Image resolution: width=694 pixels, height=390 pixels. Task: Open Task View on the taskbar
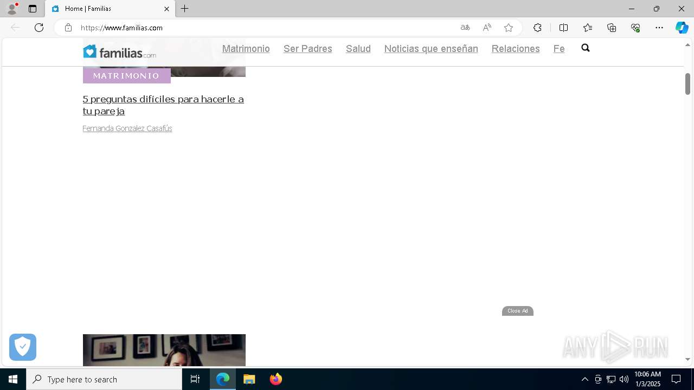195,379
